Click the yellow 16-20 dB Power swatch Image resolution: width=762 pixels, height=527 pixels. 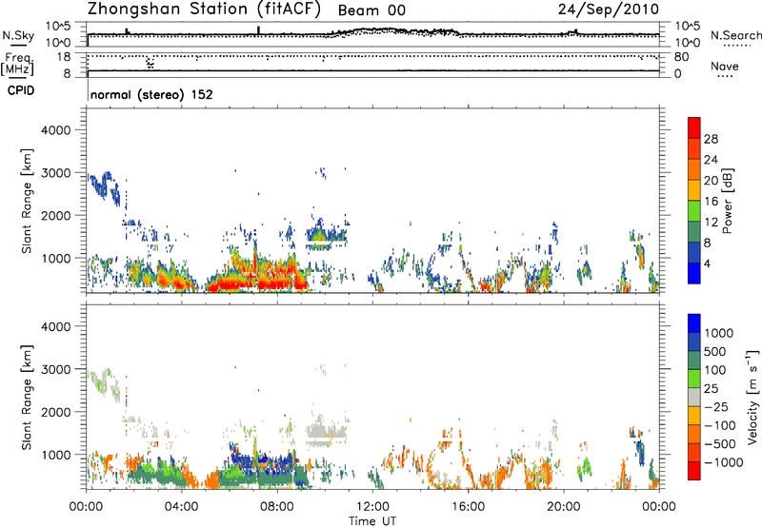[694, 189]
